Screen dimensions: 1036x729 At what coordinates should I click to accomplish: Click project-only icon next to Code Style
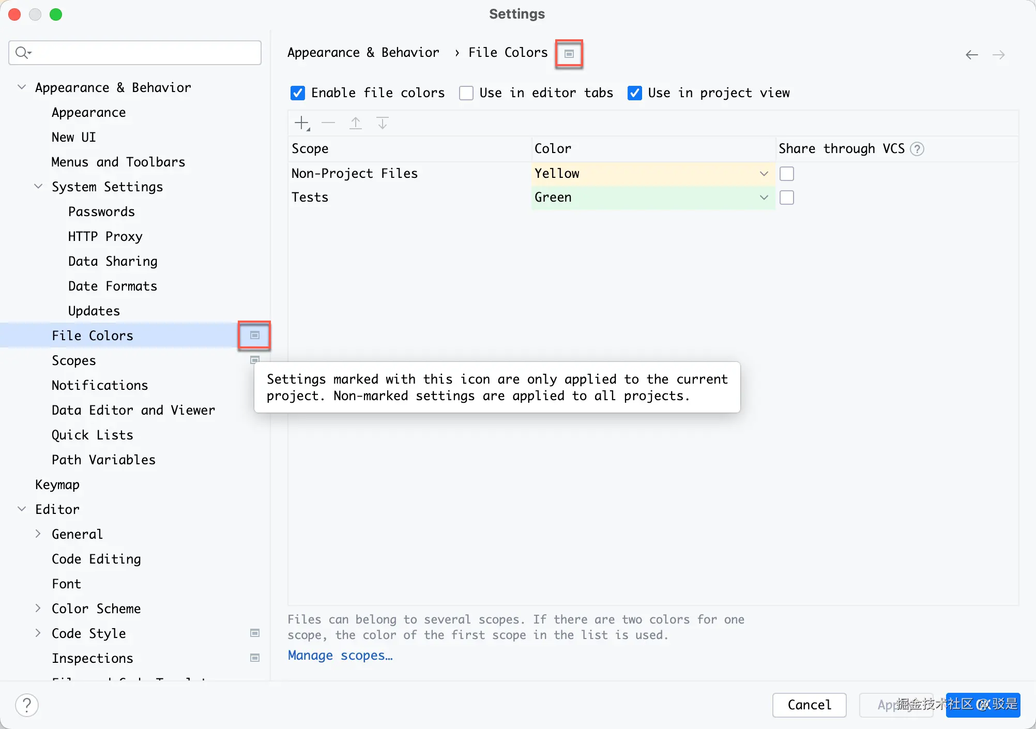255,633
